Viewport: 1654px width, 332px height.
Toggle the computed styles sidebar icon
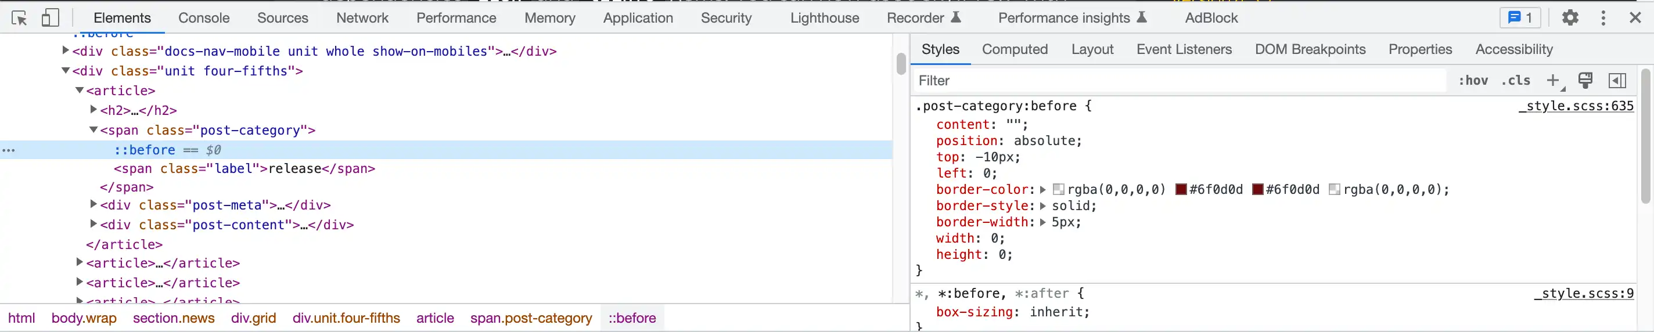[1617, 80]
